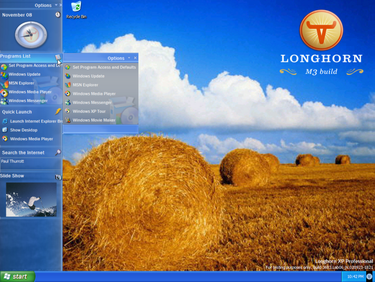Click Windows Media Player icon in Quick Launch

5,139
